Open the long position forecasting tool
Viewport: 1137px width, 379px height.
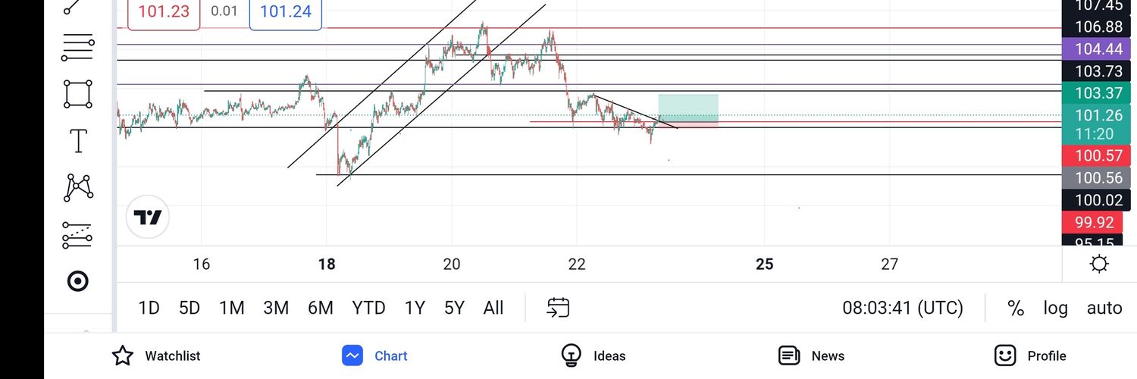pos(78,235)
